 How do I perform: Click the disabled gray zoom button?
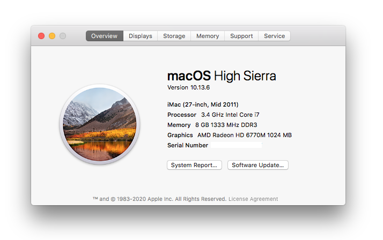coord(63,36)
